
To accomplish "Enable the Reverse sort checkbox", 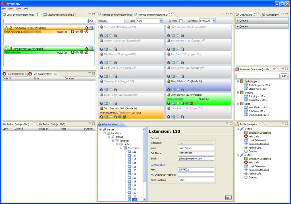I will coord(181,21).
